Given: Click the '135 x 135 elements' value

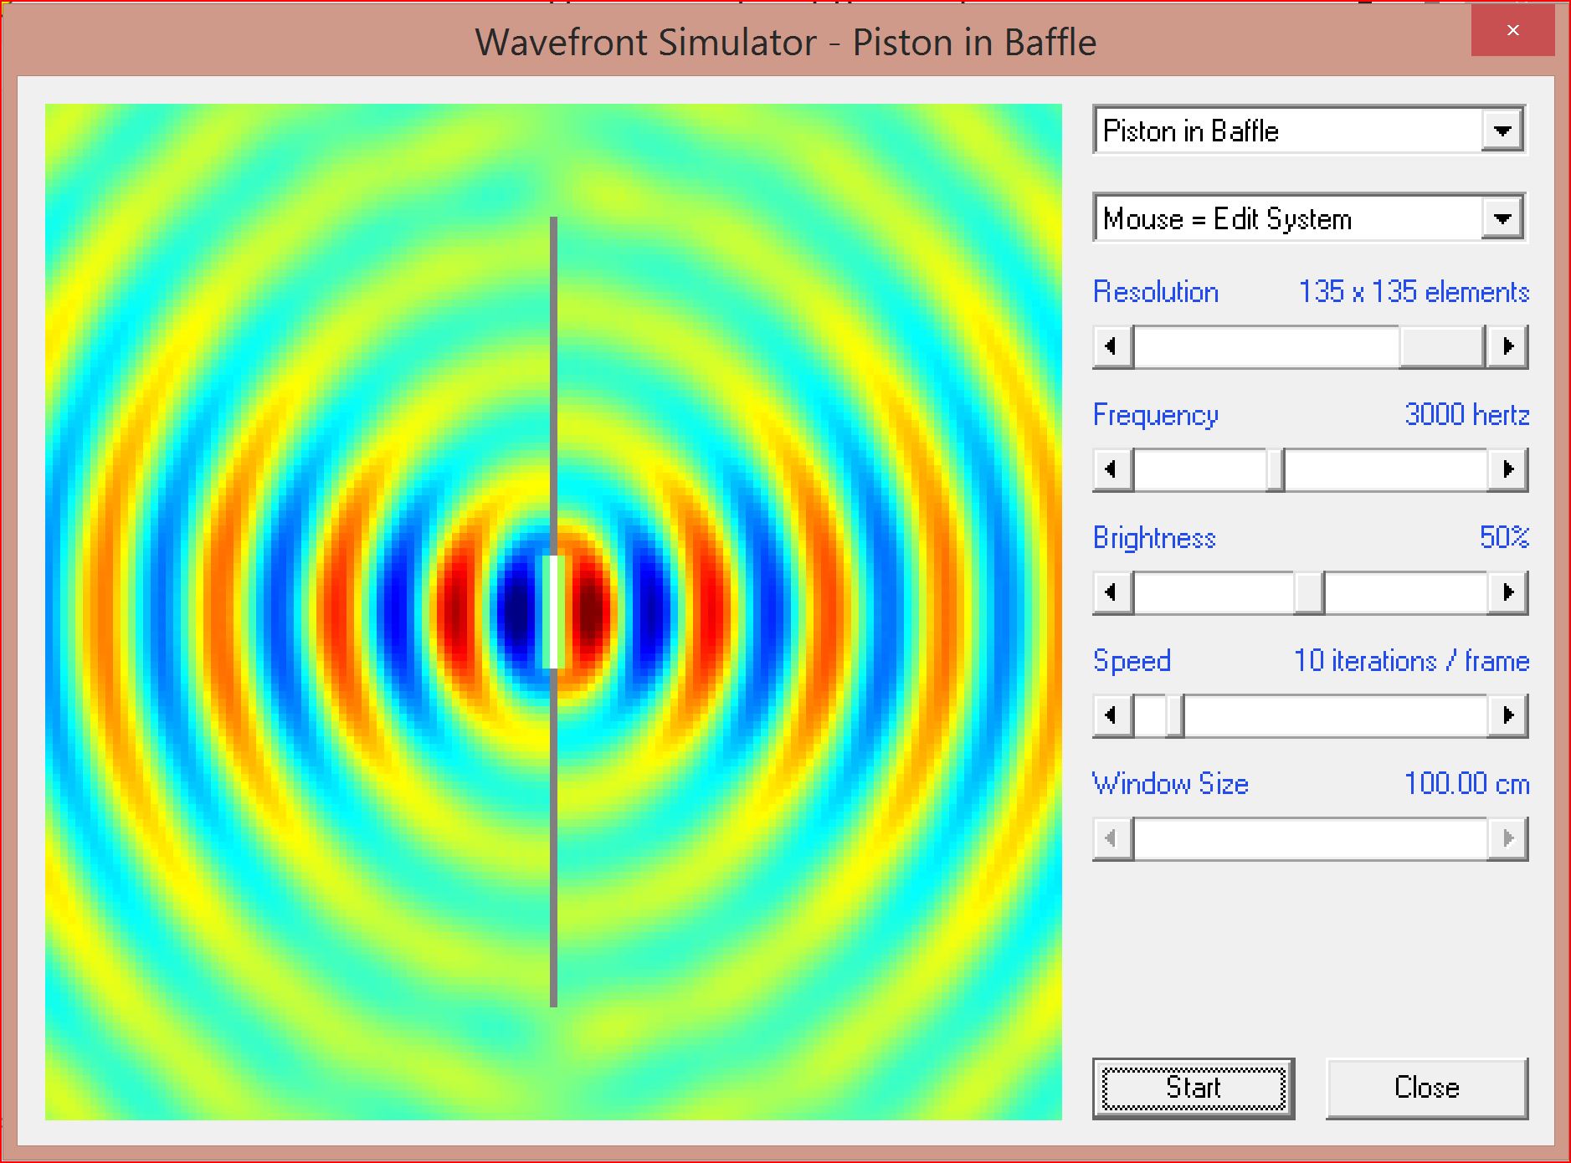Looking at the screenshot, I should coord(1414,292).
